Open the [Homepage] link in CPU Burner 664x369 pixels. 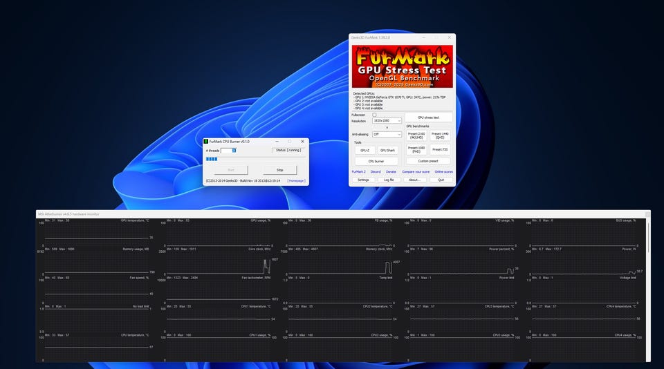point(296,180)
